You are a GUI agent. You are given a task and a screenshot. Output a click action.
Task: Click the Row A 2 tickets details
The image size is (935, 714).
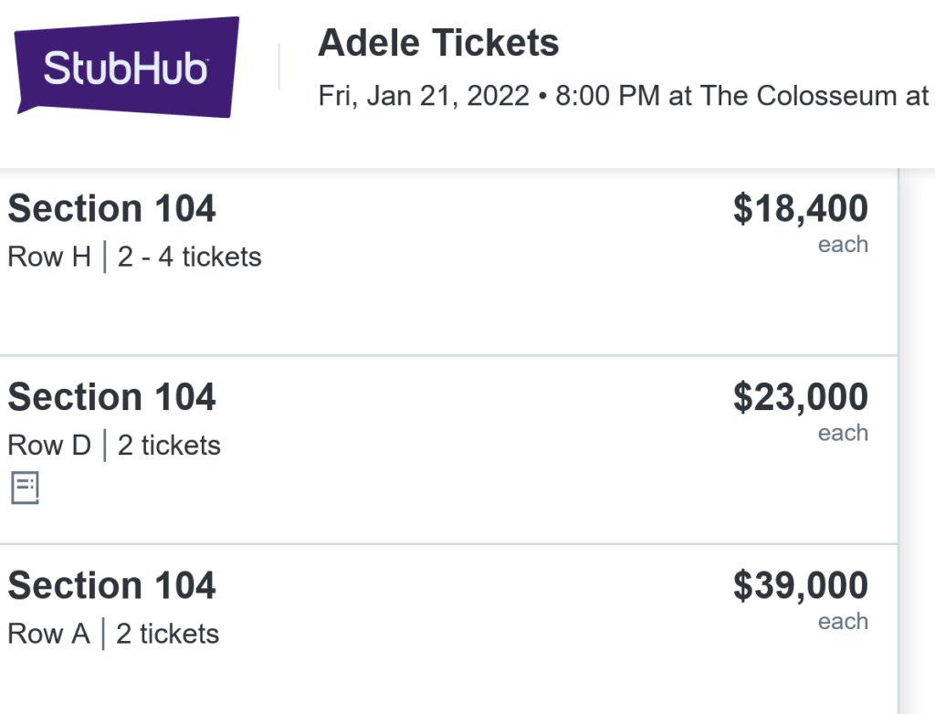tap(113, 634)
